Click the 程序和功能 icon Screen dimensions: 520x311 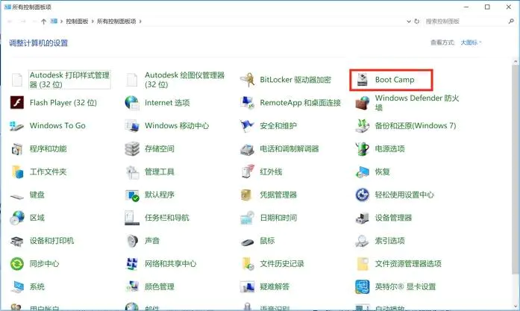coord(17,149)
